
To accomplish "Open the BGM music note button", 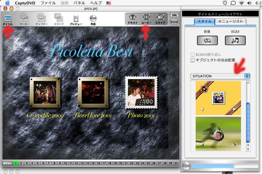I will (x=235, y=40).
